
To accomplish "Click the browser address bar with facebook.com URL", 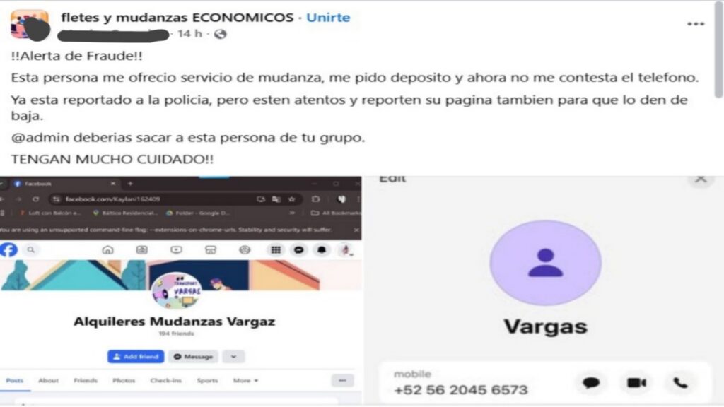I will click(175, 199).
